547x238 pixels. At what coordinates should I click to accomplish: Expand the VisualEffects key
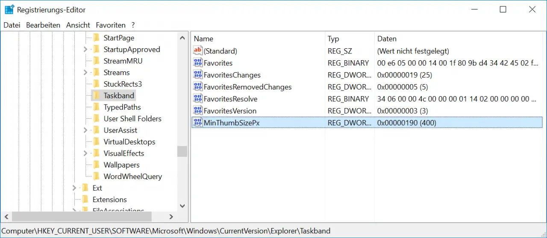85,153
